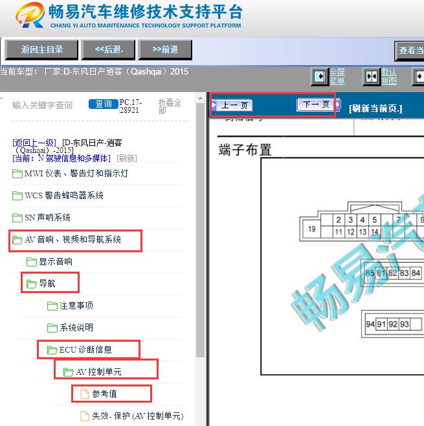
Task: Click the 默认视图 layout icon
Action: click(372, 77)
